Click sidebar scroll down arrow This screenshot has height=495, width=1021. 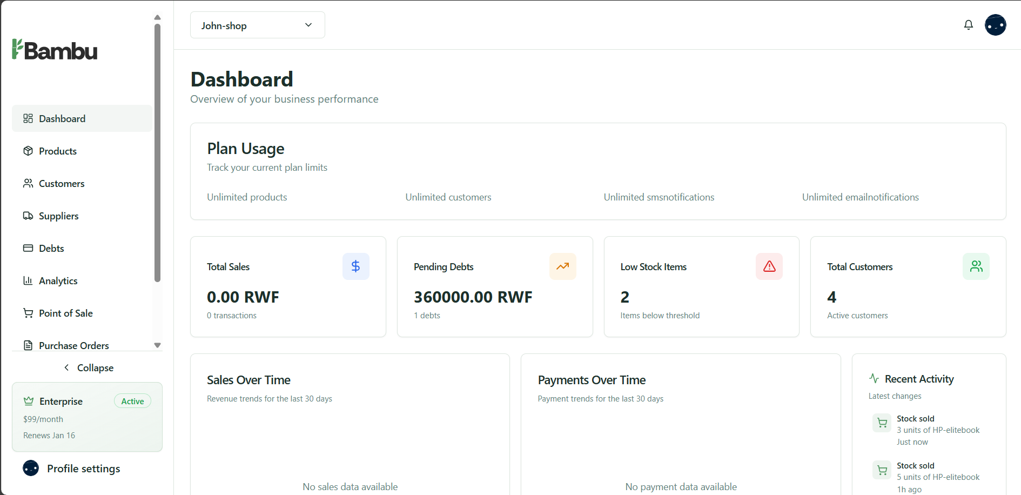pyautogui.click(x=157, y=345)
